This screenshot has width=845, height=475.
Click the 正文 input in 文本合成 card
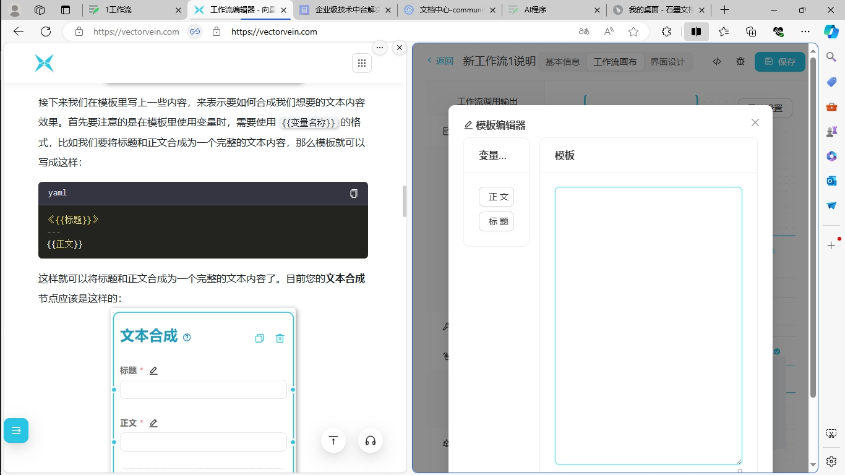204,442
